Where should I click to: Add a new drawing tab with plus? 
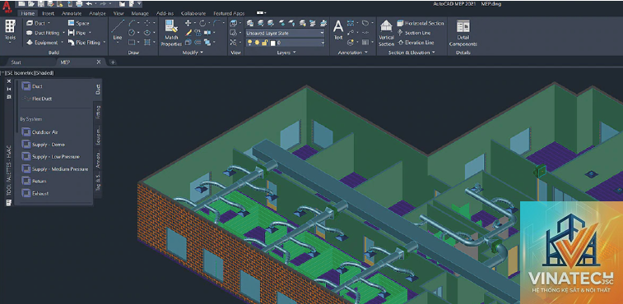(x=113, y=62)
